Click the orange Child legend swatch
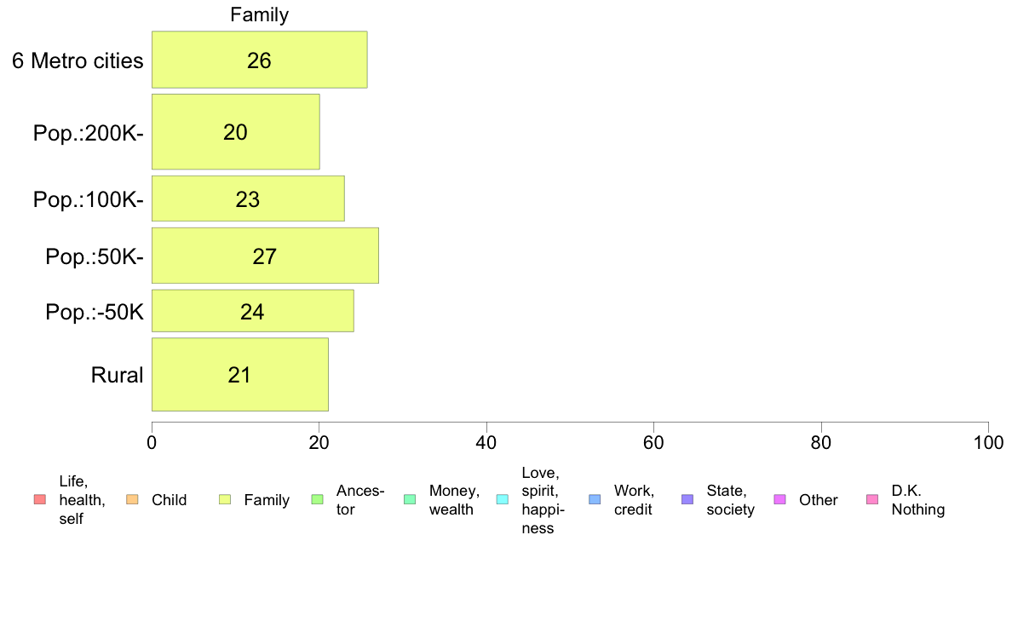This screenshot has height=627, width=1012. tap(132, 500)
